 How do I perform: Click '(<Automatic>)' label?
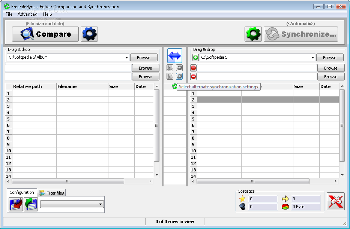click(x=300, y=24)
